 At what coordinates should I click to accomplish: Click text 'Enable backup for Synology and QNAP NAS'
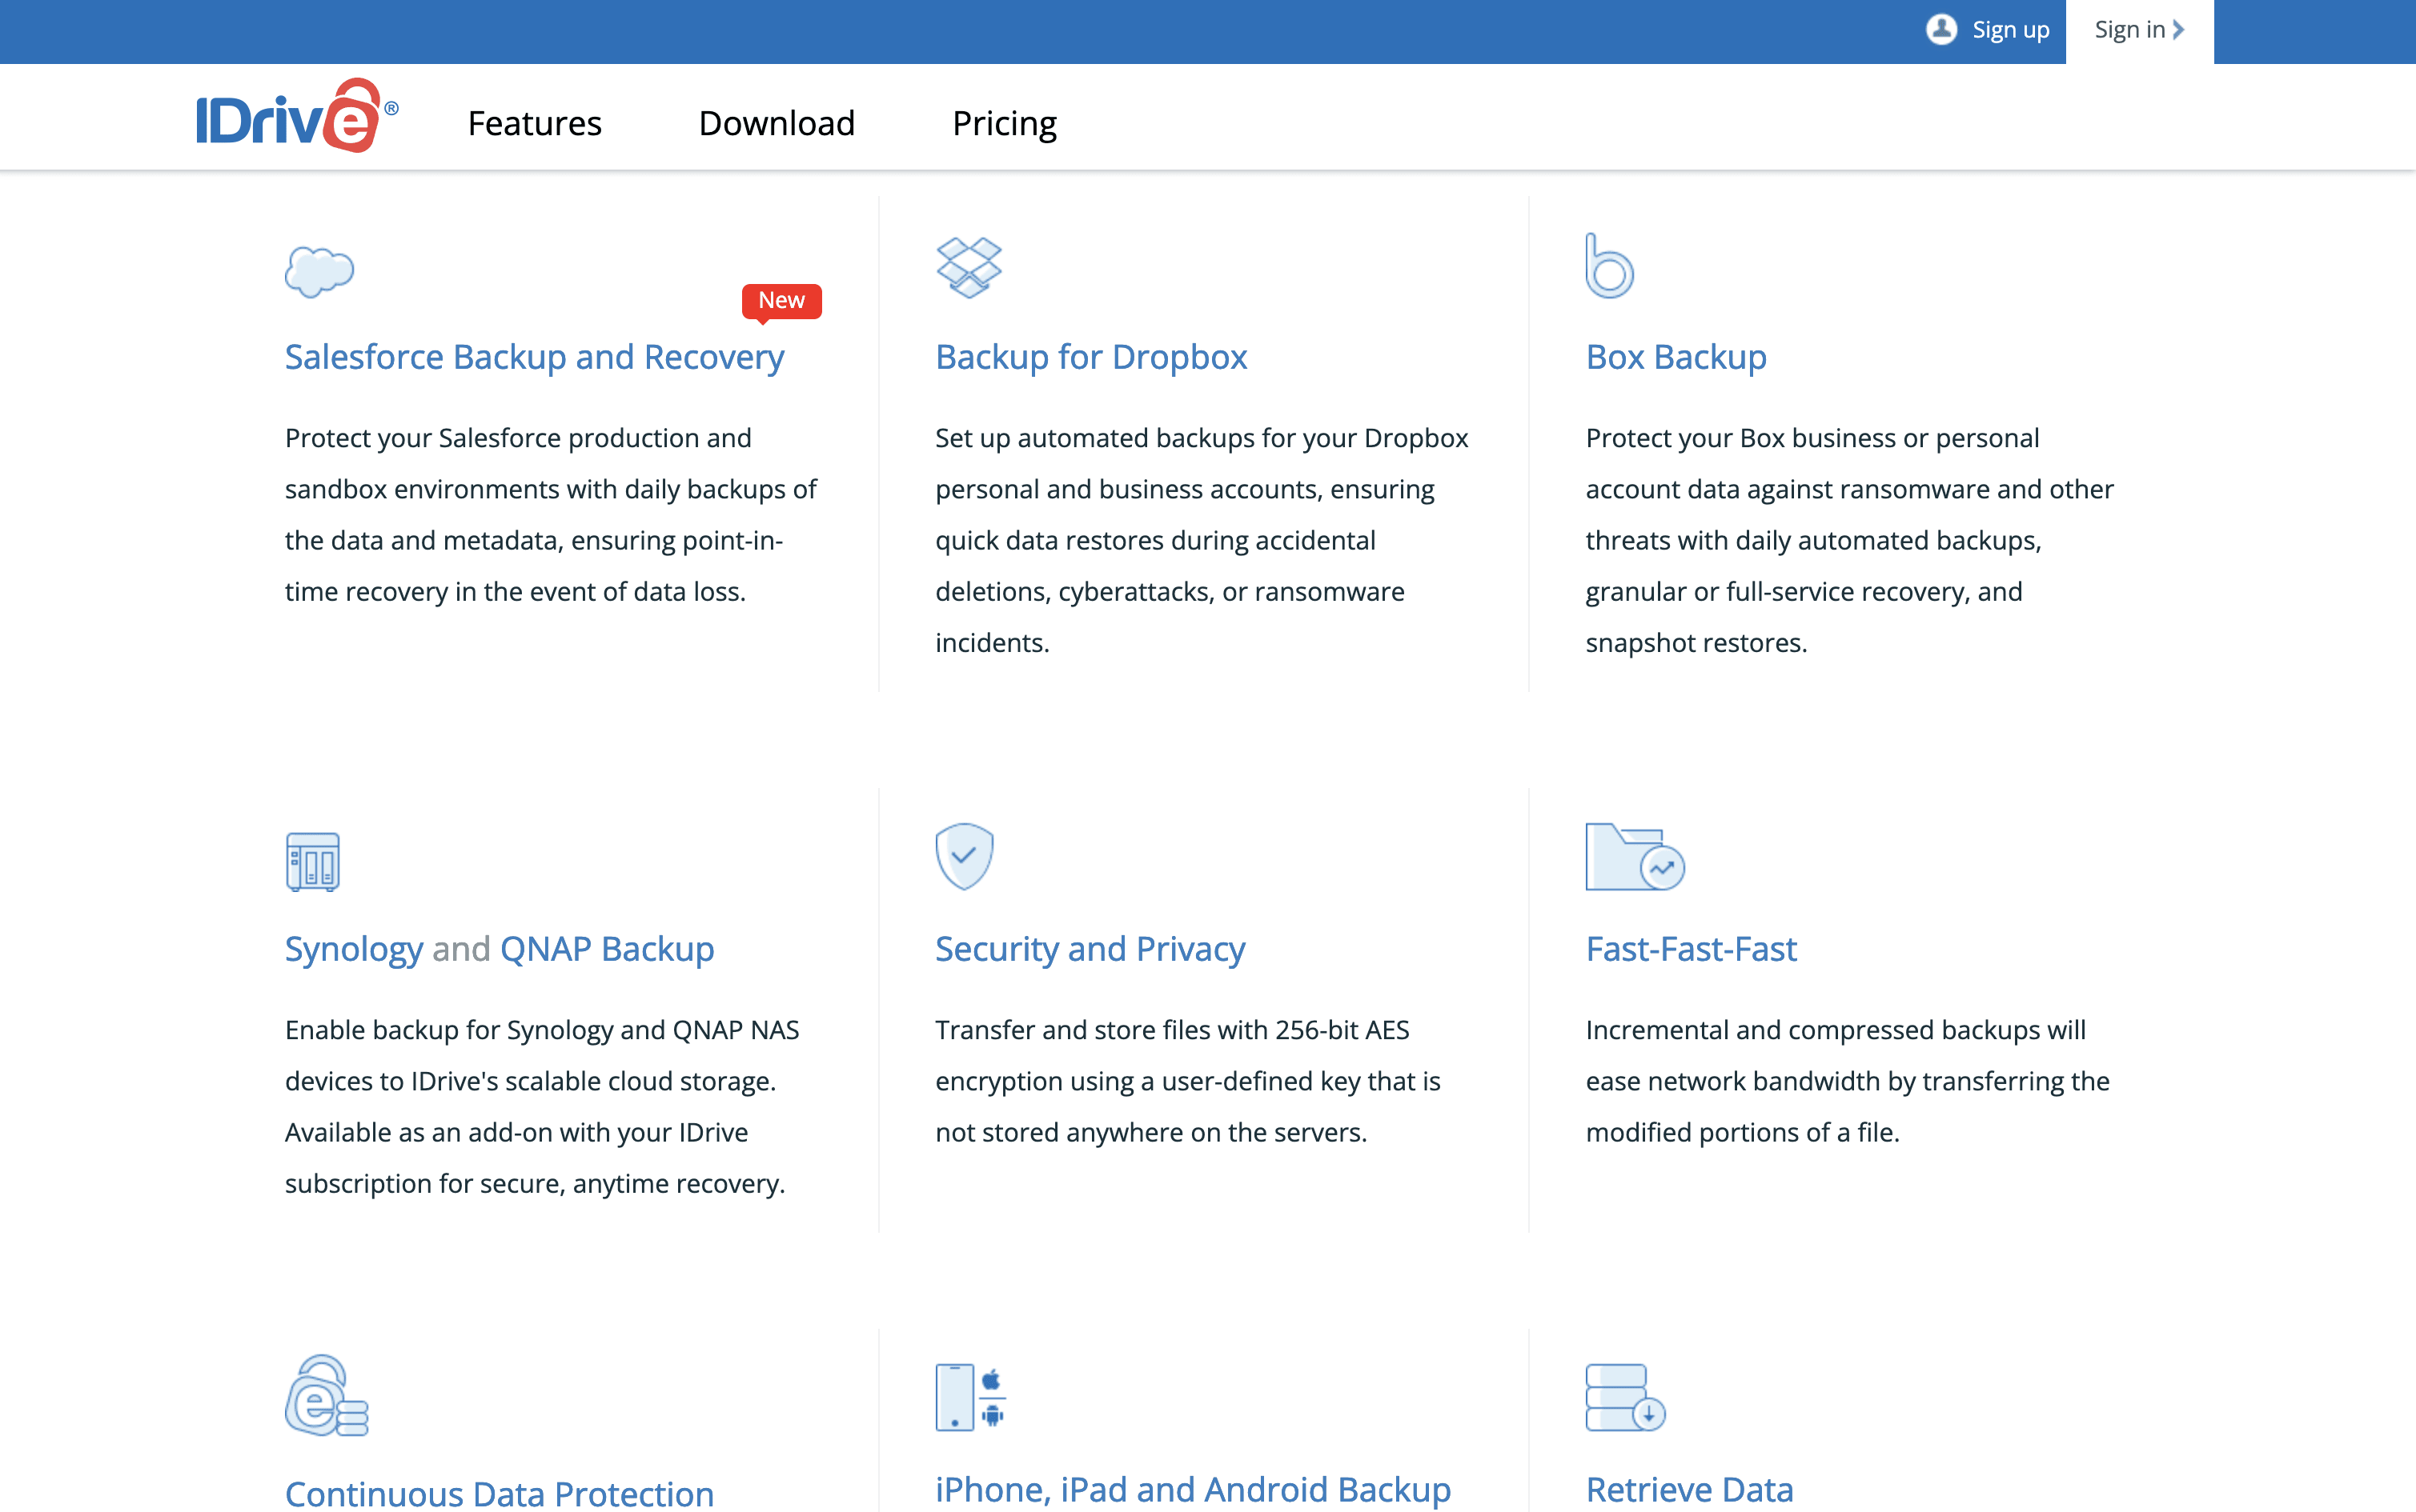tap(541, 1030)
